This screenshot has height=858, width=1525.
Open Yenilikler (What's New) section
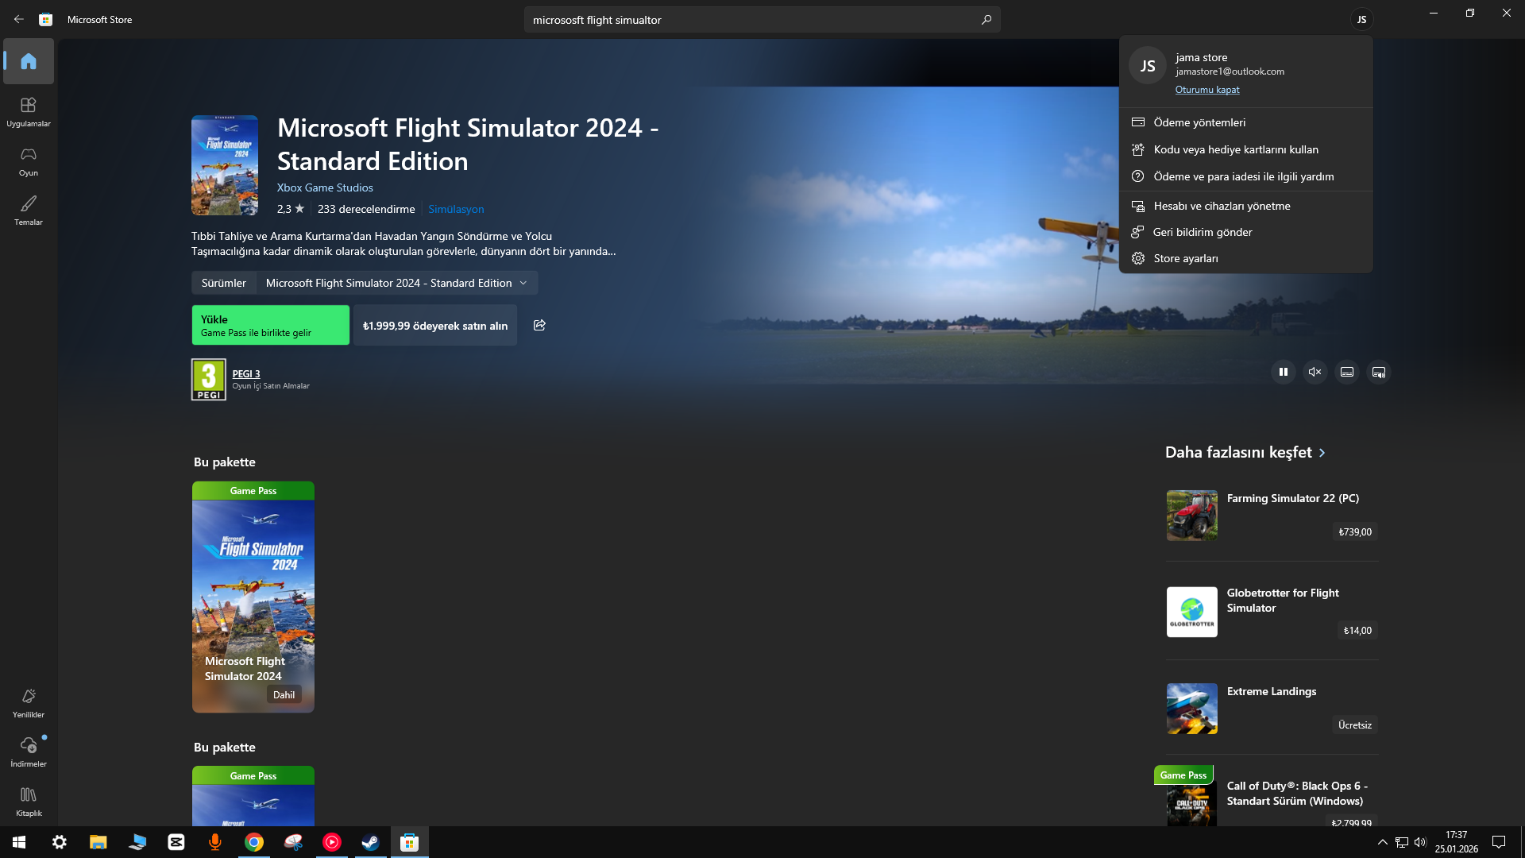(29, 702)
